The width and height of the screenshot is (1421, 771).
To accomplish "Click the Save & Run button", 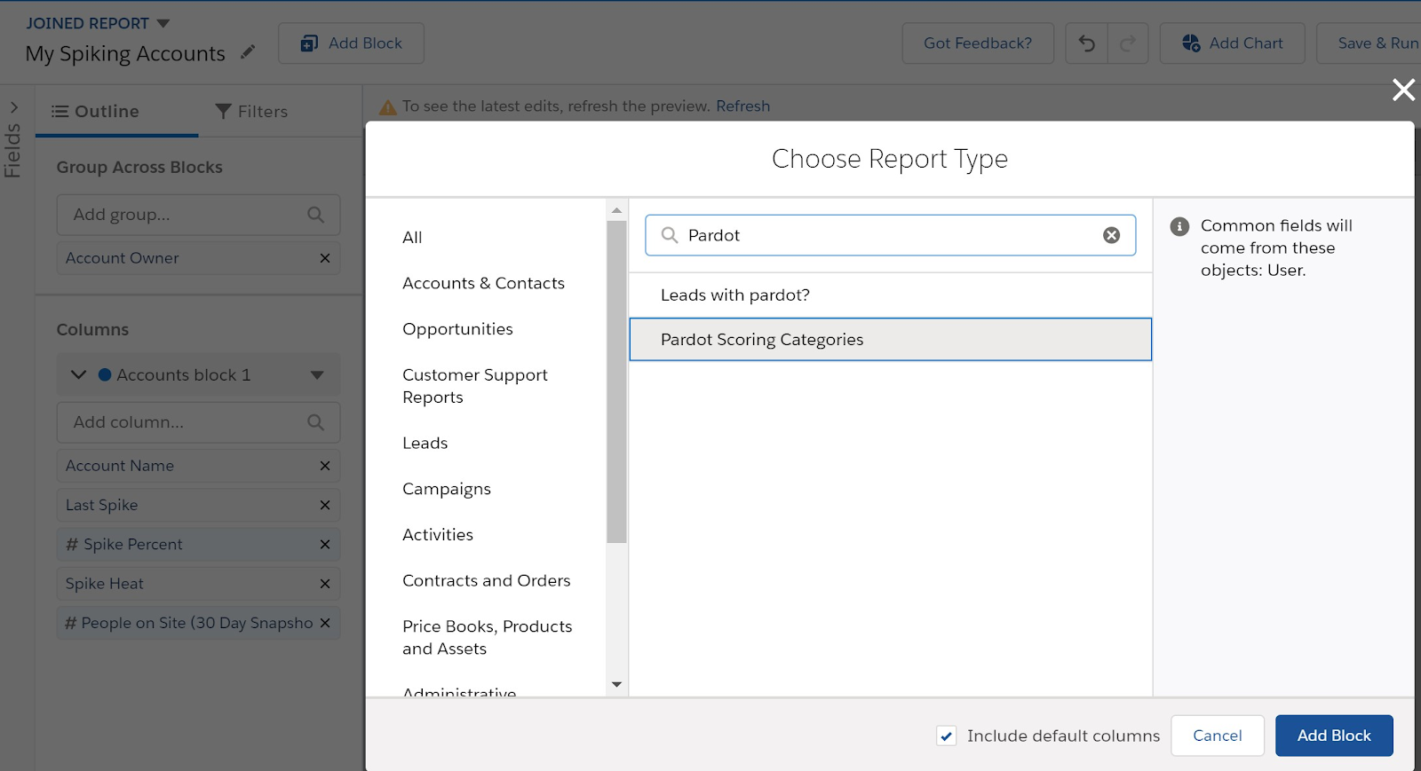I will pyautogui.click(x=1369, y=43).
